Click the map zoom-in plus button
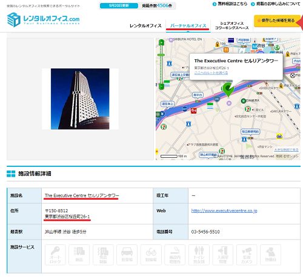The height and width of the screenshot is (277, 303). click(x=161, y=42)
